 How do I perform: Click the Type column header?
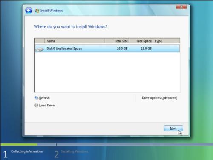[167, 41]
